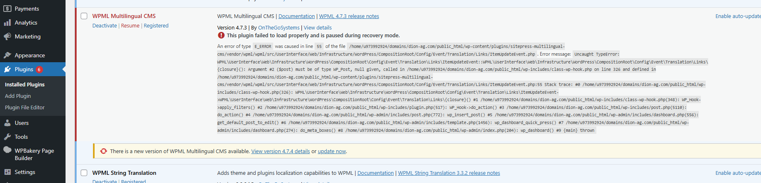This screenshot has width=761, height=183.
Task: Click Installed Plugins in the sidebar
Action: coord(25,84)
